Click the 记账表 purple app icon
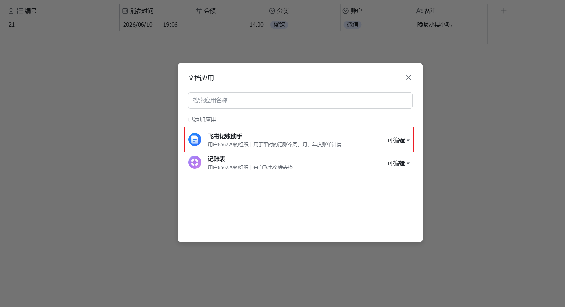 (195, 162)
